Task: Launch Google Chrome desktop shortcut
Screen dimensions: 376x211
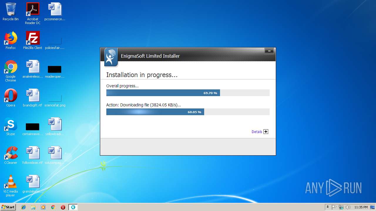Action: tap(11, 71)
